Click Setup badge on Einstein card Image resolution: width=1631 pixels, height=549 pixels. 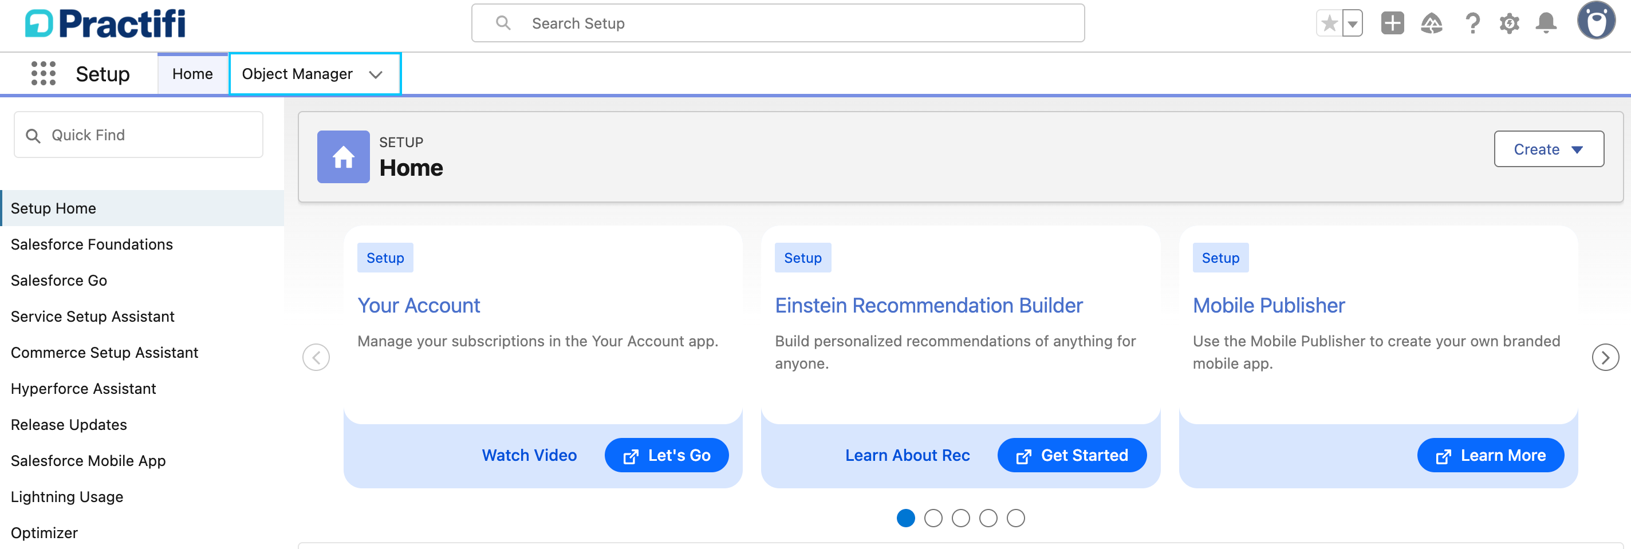tap(802, 258)
